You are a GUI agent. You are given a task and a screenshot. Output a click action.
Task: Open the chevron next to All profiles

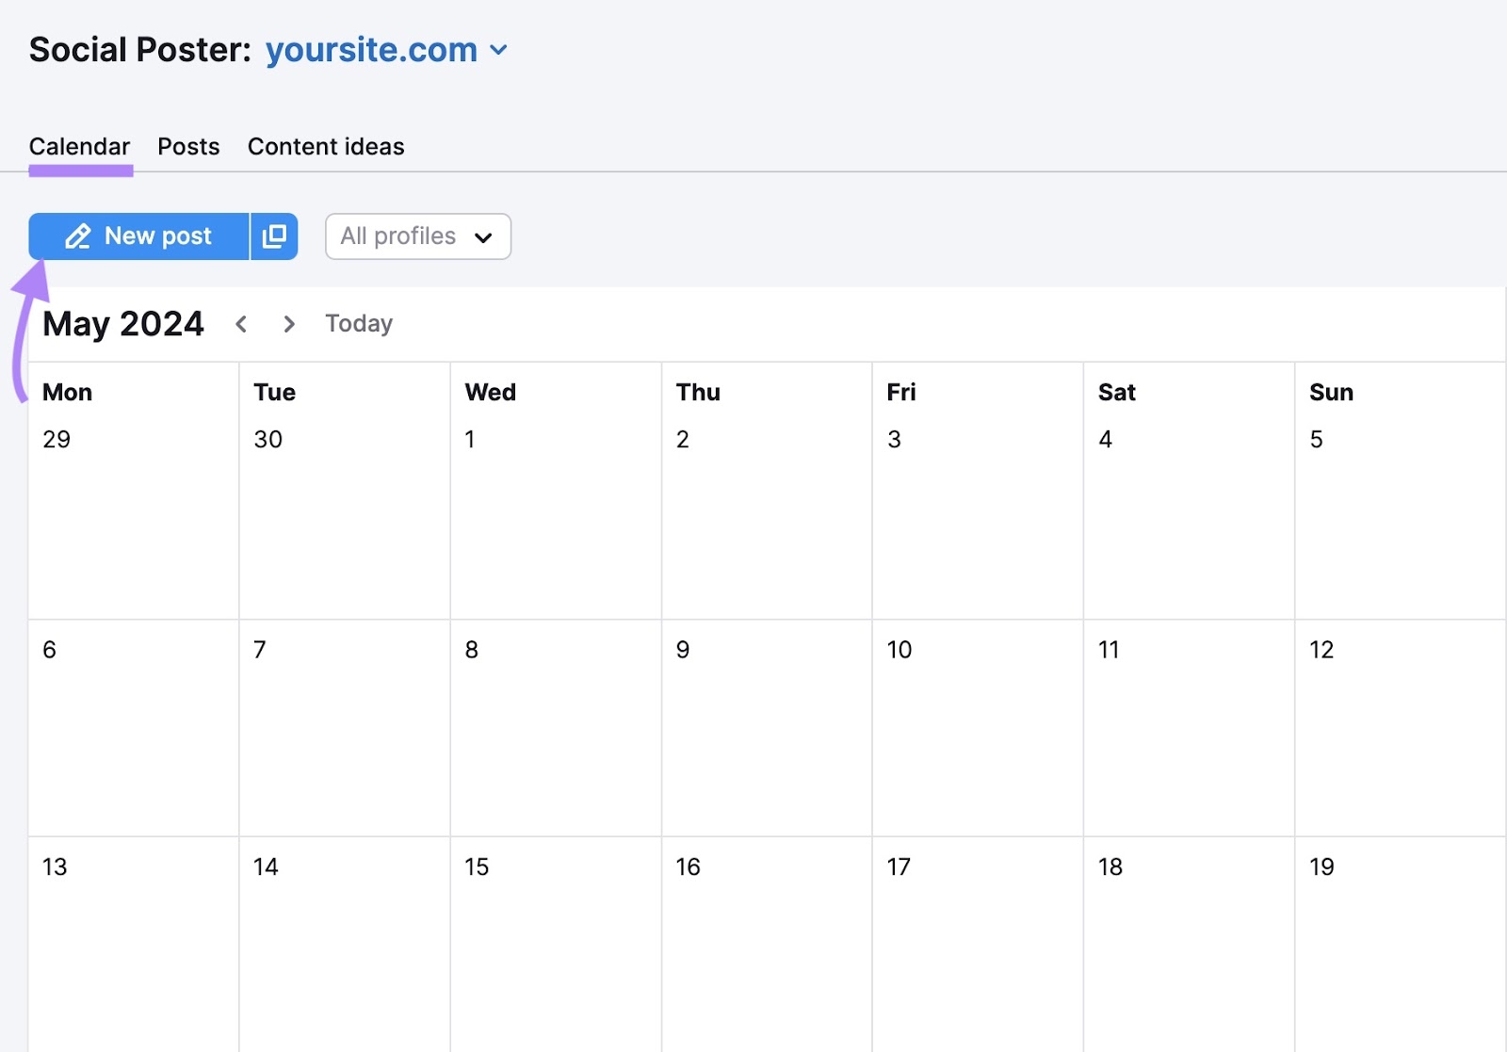click(x=483, y=237)
